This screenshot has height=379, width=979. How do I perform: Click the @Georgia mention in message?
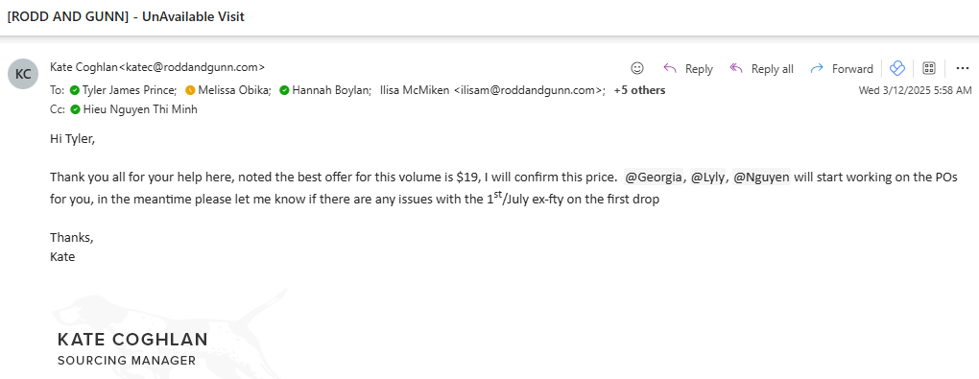[x=653, y=178]
